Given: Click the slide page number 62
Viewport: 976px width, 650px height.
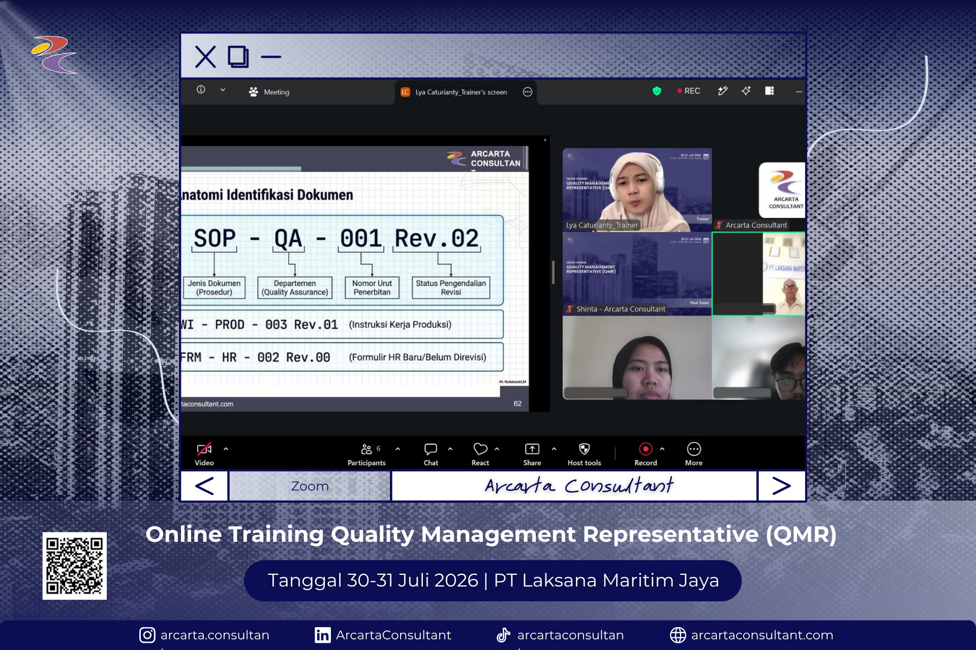Looking at the screenshot, I should (x=517, y=403).
